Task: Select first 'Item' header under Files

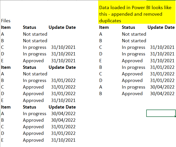Action: click(x=6, y=27)
